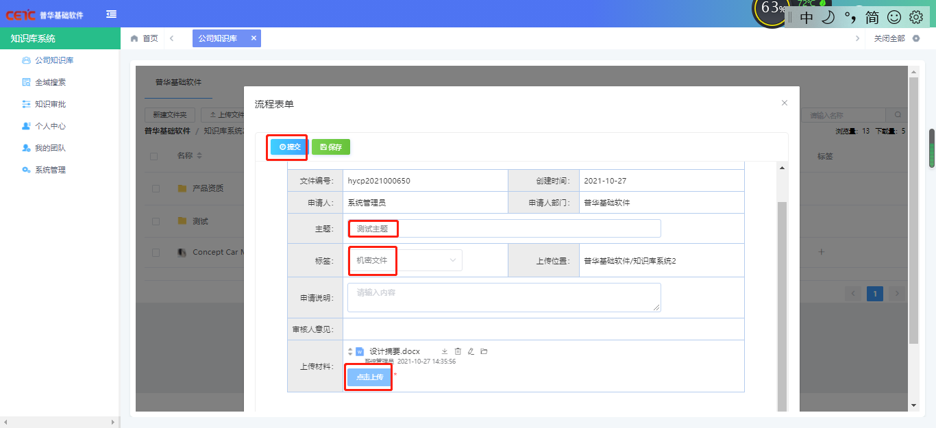Click the edit pencil icon for 设计摘要.docx
The height and width of the screenshot is (428, 936).
tap(471, 351)
